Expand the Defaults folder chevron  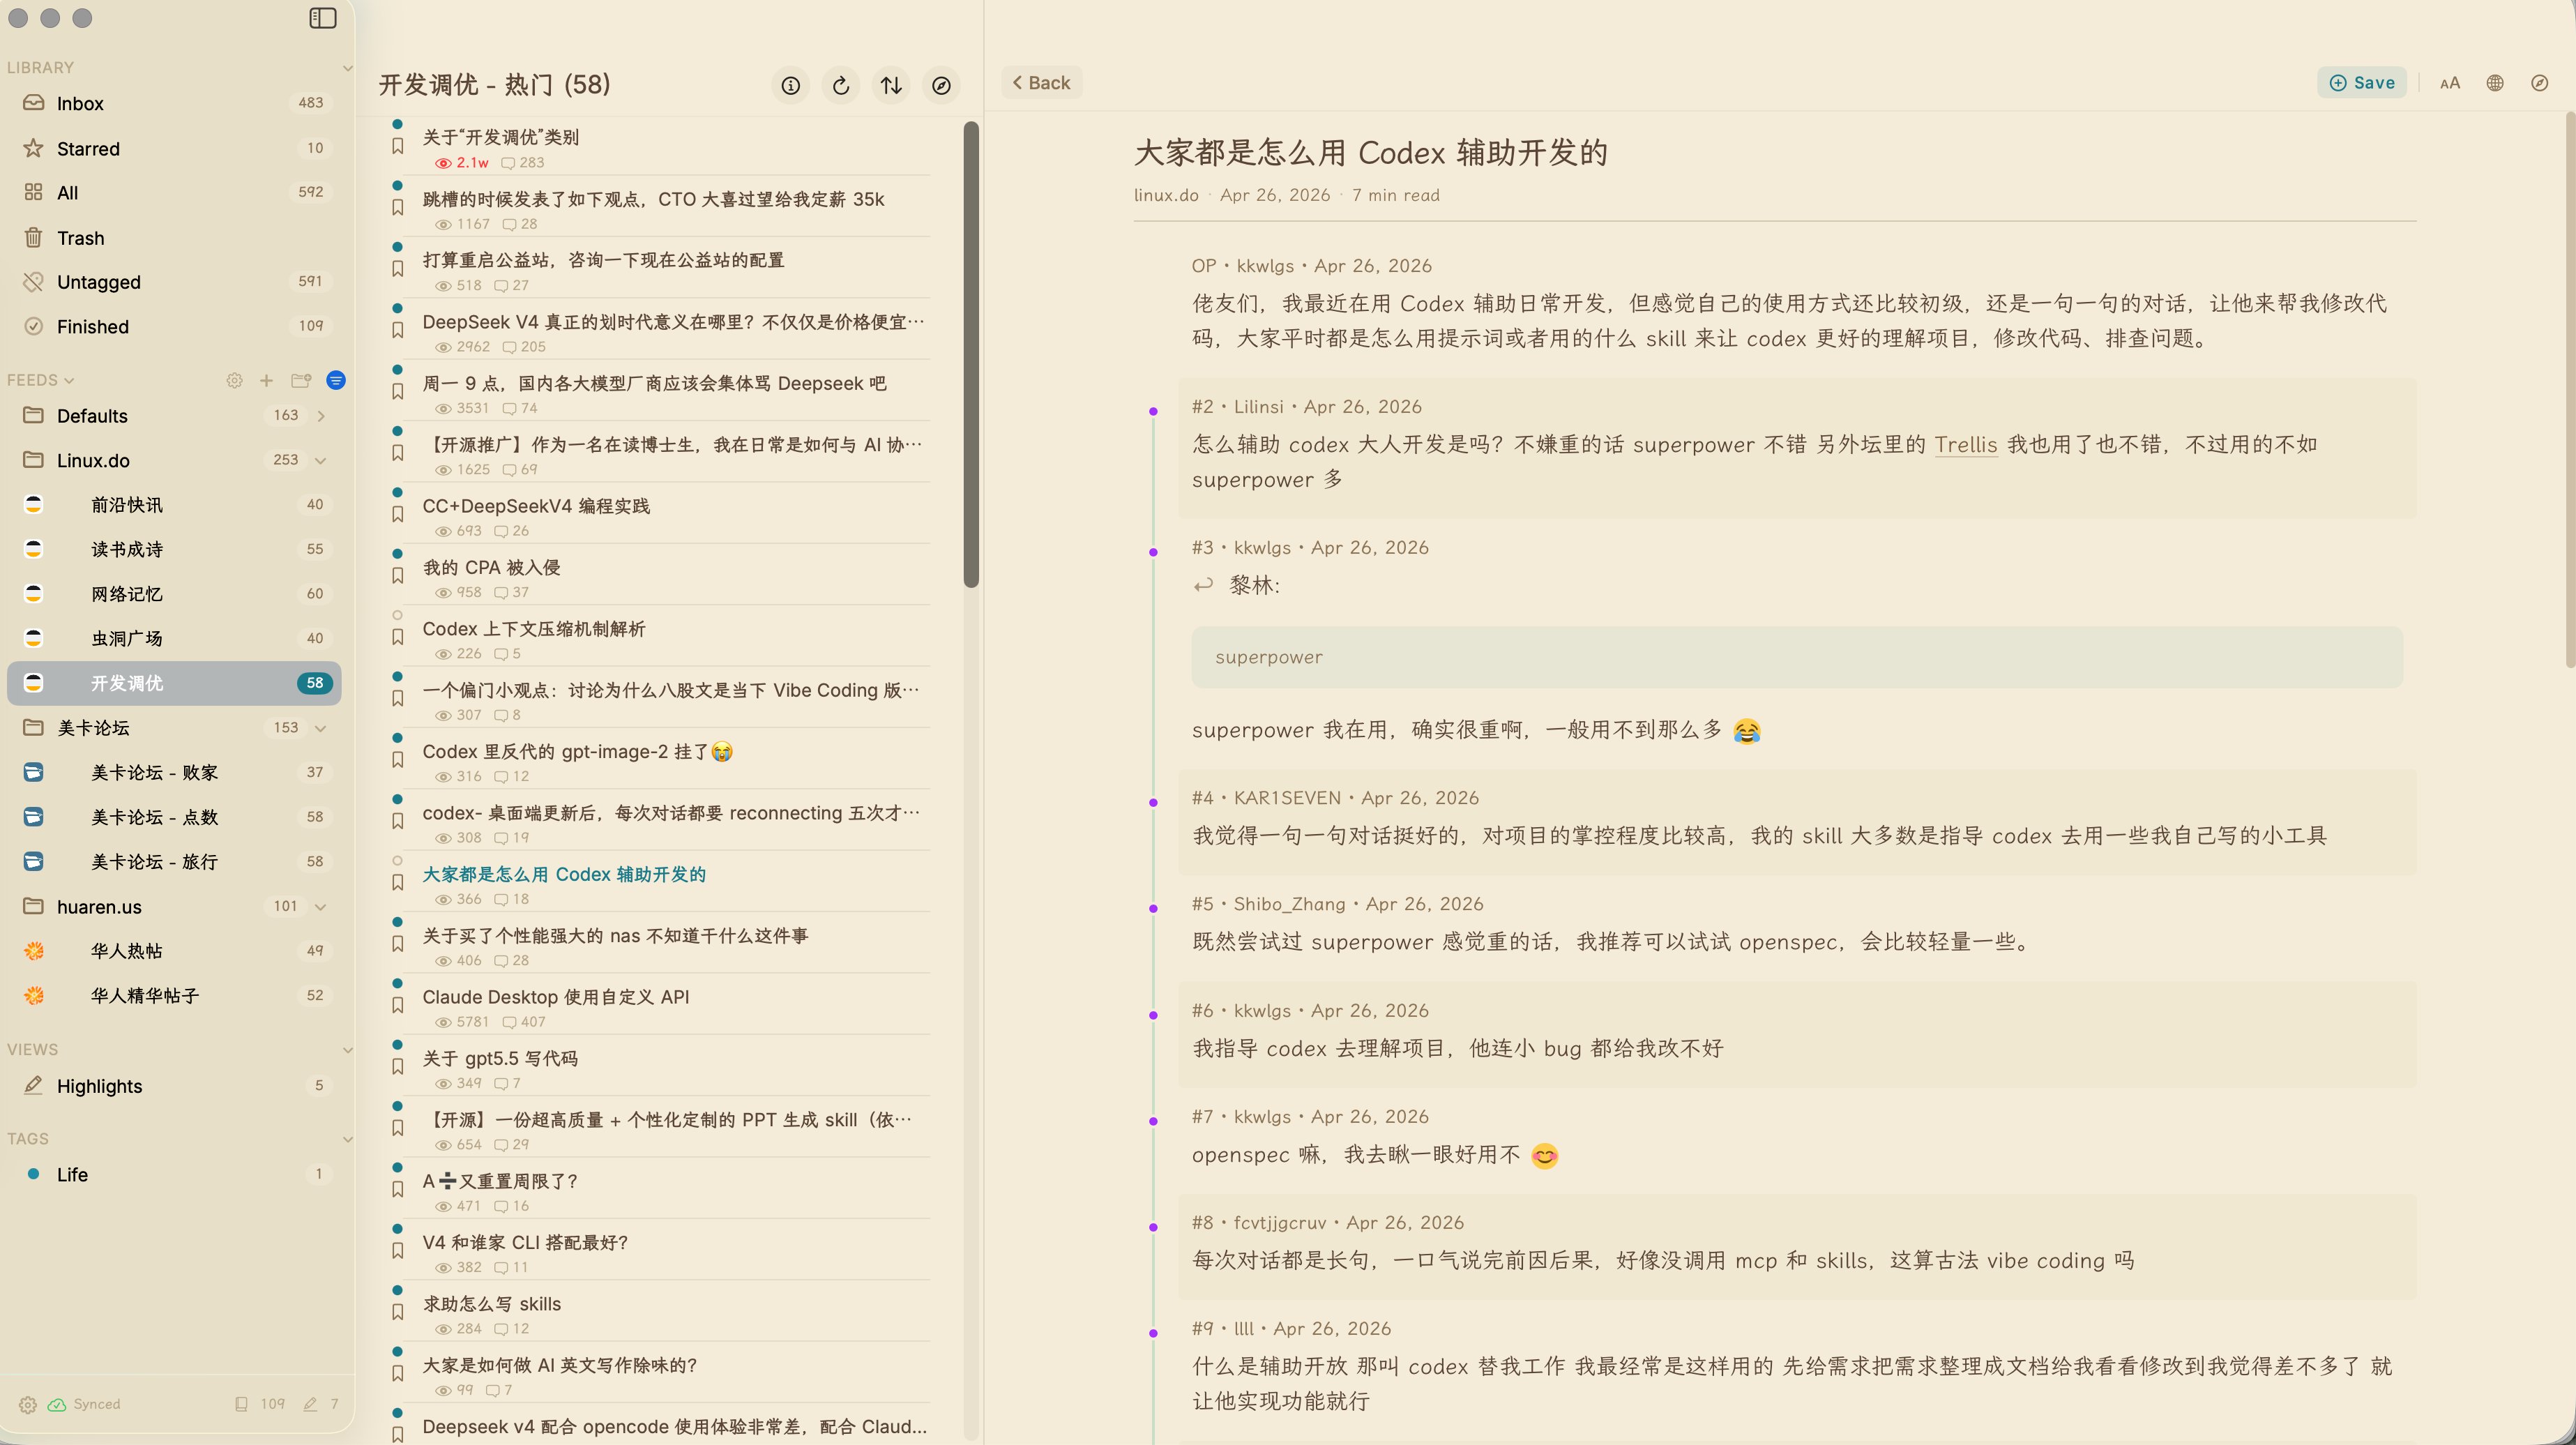click(x=321, y=416)
